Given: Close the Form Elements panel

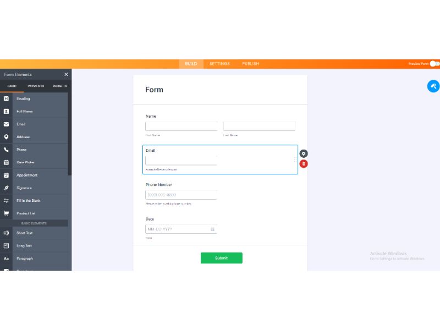Looking at the screenshot, I should click(66, 74).
